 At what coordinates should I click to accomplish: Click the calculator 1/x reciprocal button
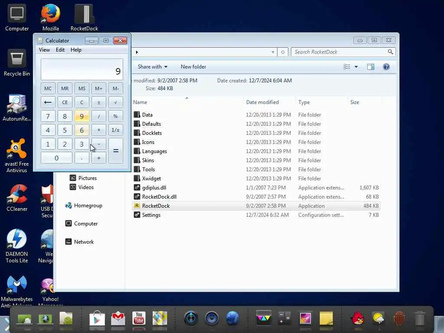(116, 130)
